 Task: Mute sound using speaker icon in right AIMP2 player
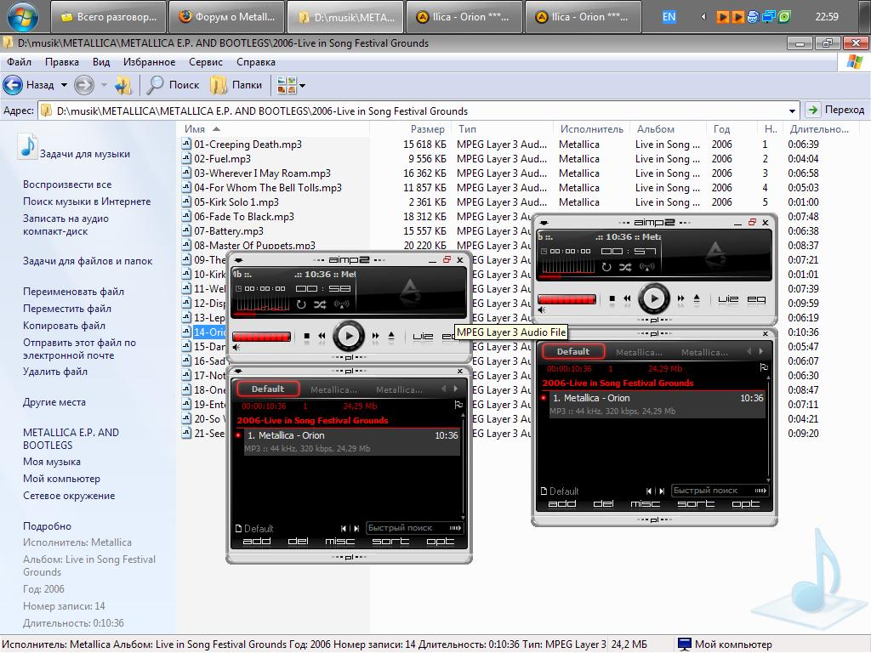543,311
